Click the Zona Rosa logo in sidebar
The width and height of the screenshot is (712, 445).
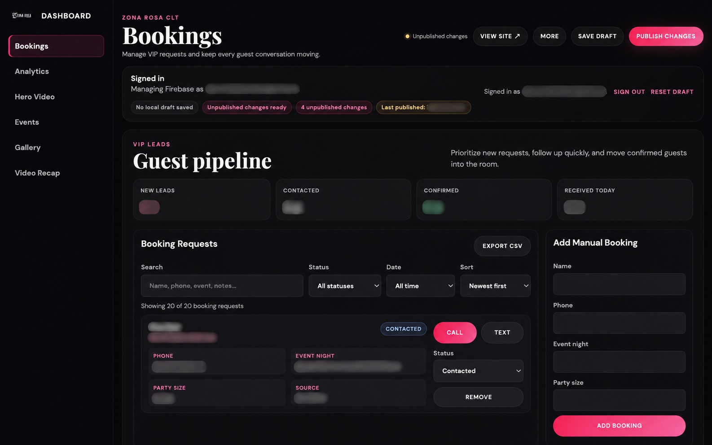[22, 16]
